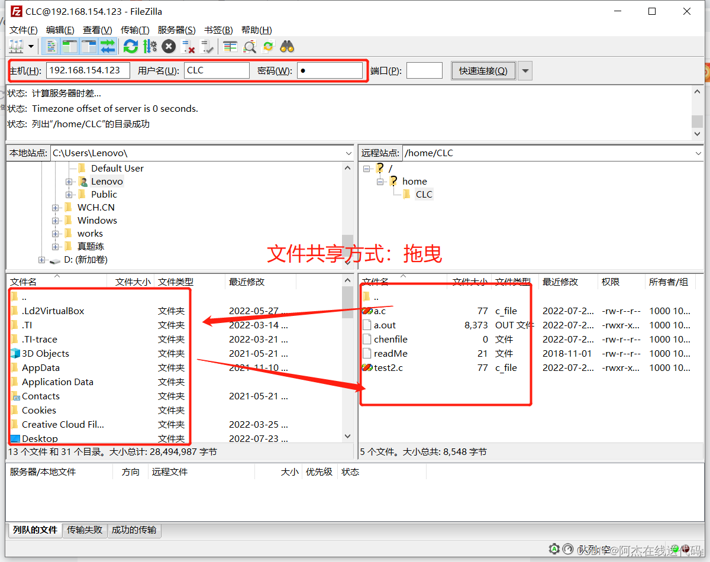Search remote files binoculars icon
The width and height of the screenshot is (710, 562).
287,46
